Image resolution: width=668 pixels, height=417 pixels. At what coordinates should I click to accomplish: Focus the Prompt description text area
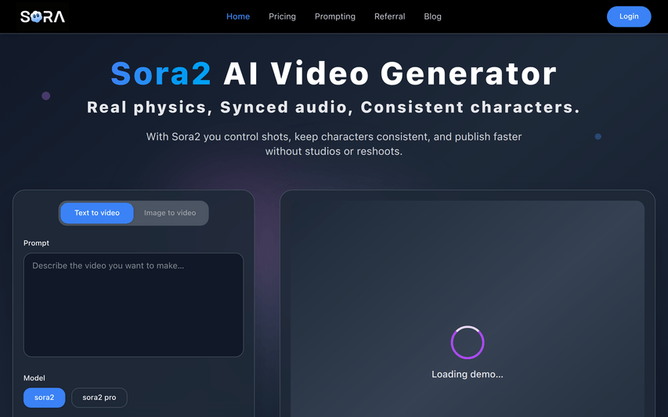point(133,304)
